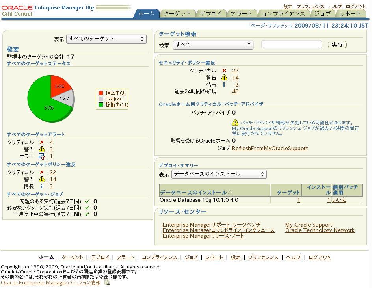The image size is (372, 288).
Task: Click the version info page icon in footer
Action: (107, 282)
